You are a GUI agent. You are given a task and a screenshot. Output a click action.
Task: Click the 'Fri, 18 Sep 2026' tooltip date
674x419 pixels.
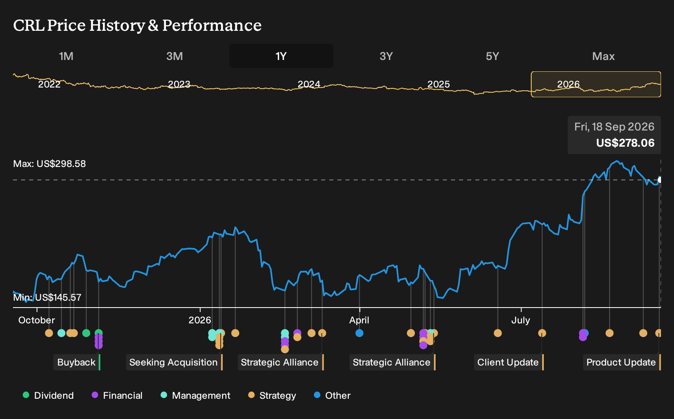[614, 127]
